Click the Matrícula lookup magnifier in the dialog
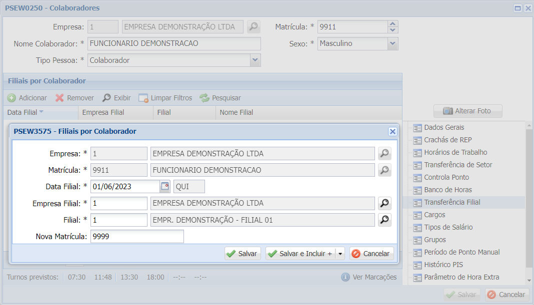 (x=384, y=170)
